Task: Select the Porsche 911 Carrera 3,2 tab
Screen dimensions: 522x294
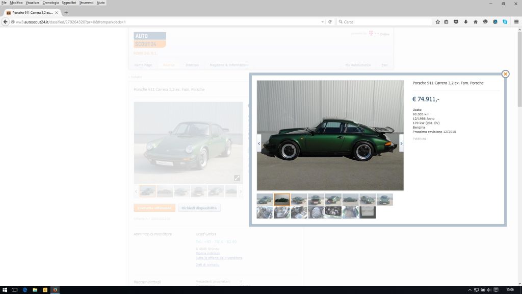Action: 32,13
